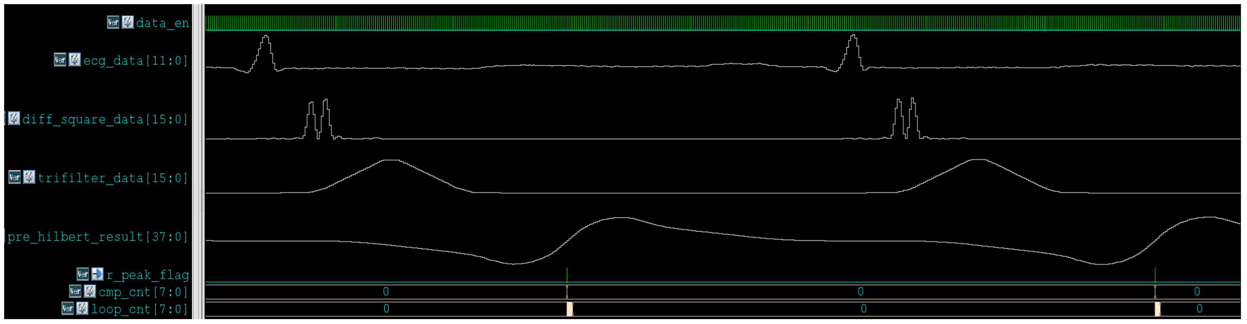Image resolution: width=1247 pixels, height=324 pixels.
Task: Click the second diff_square_data double peak
Action: [x=906, y=119]
